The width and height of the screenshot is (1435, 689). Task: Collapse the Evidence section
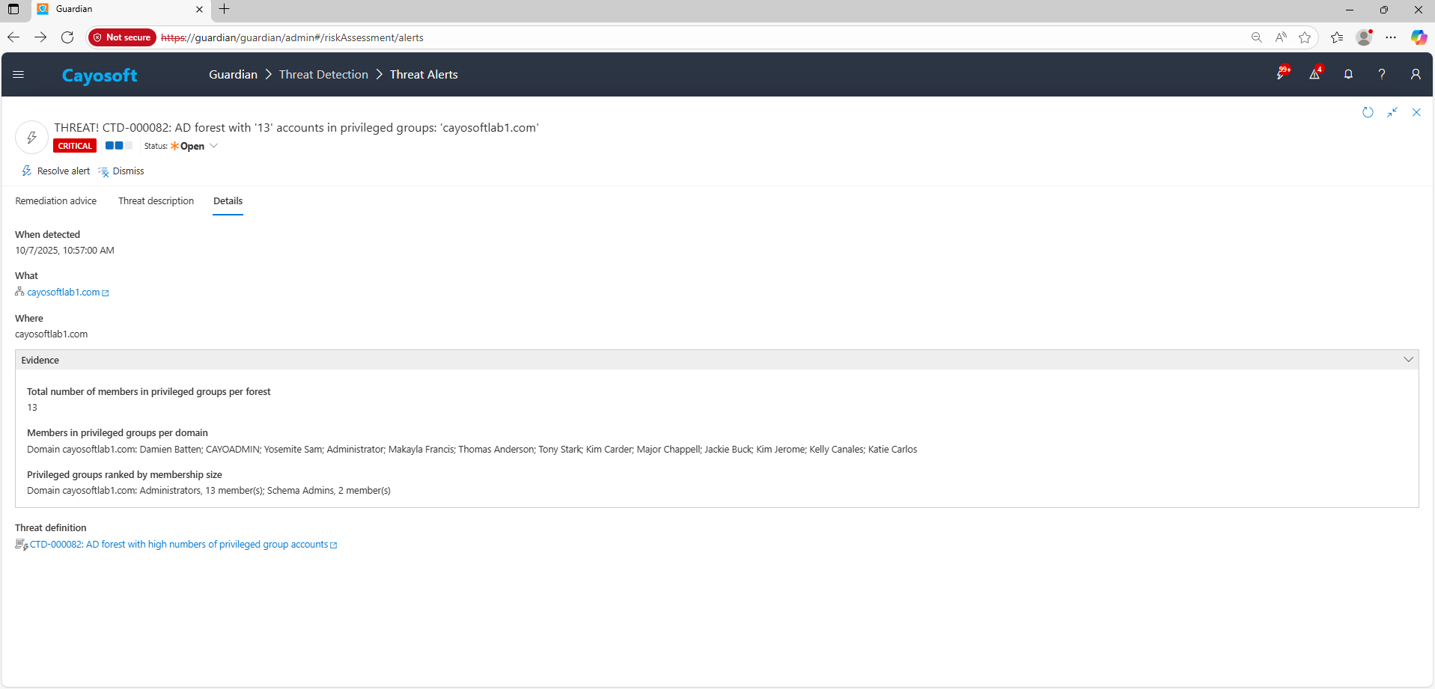[1408, 360]
